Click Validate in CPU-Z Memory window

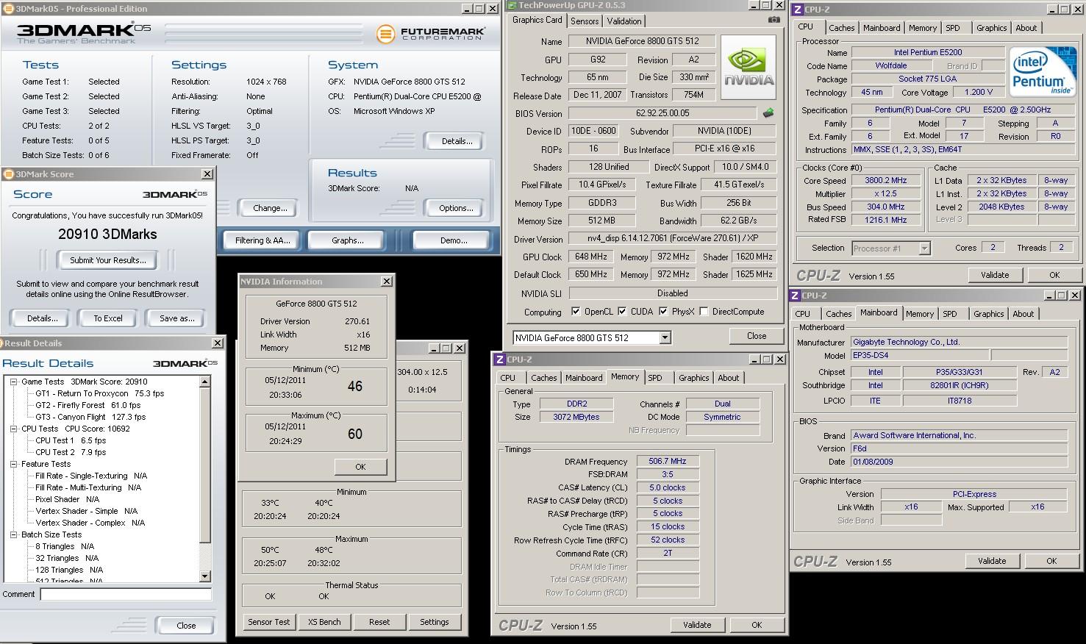[697, 625]
